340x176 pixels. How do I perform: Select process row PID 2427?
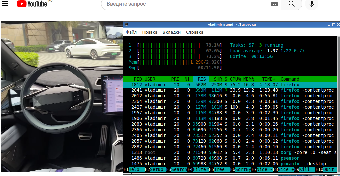pyautogui.click(x=230, y=107)
